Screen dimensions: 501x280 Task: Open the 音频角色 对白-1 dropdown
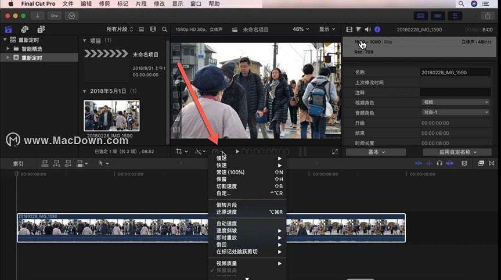click(x=456, y=112)
